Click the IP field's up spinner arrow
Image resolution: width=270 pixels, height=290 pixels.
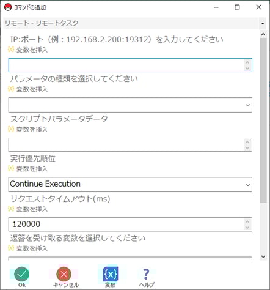coord(247,62)
